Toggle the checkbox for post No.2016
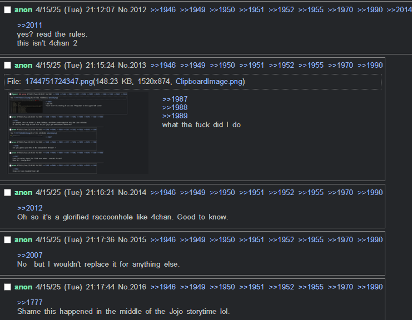The image size is (412, 320). (8, 287)
